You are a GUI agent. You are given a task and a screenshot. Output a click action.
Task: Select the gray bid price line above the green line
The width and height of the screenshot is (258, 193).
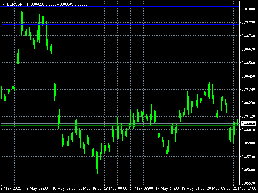tap(120, 123)
